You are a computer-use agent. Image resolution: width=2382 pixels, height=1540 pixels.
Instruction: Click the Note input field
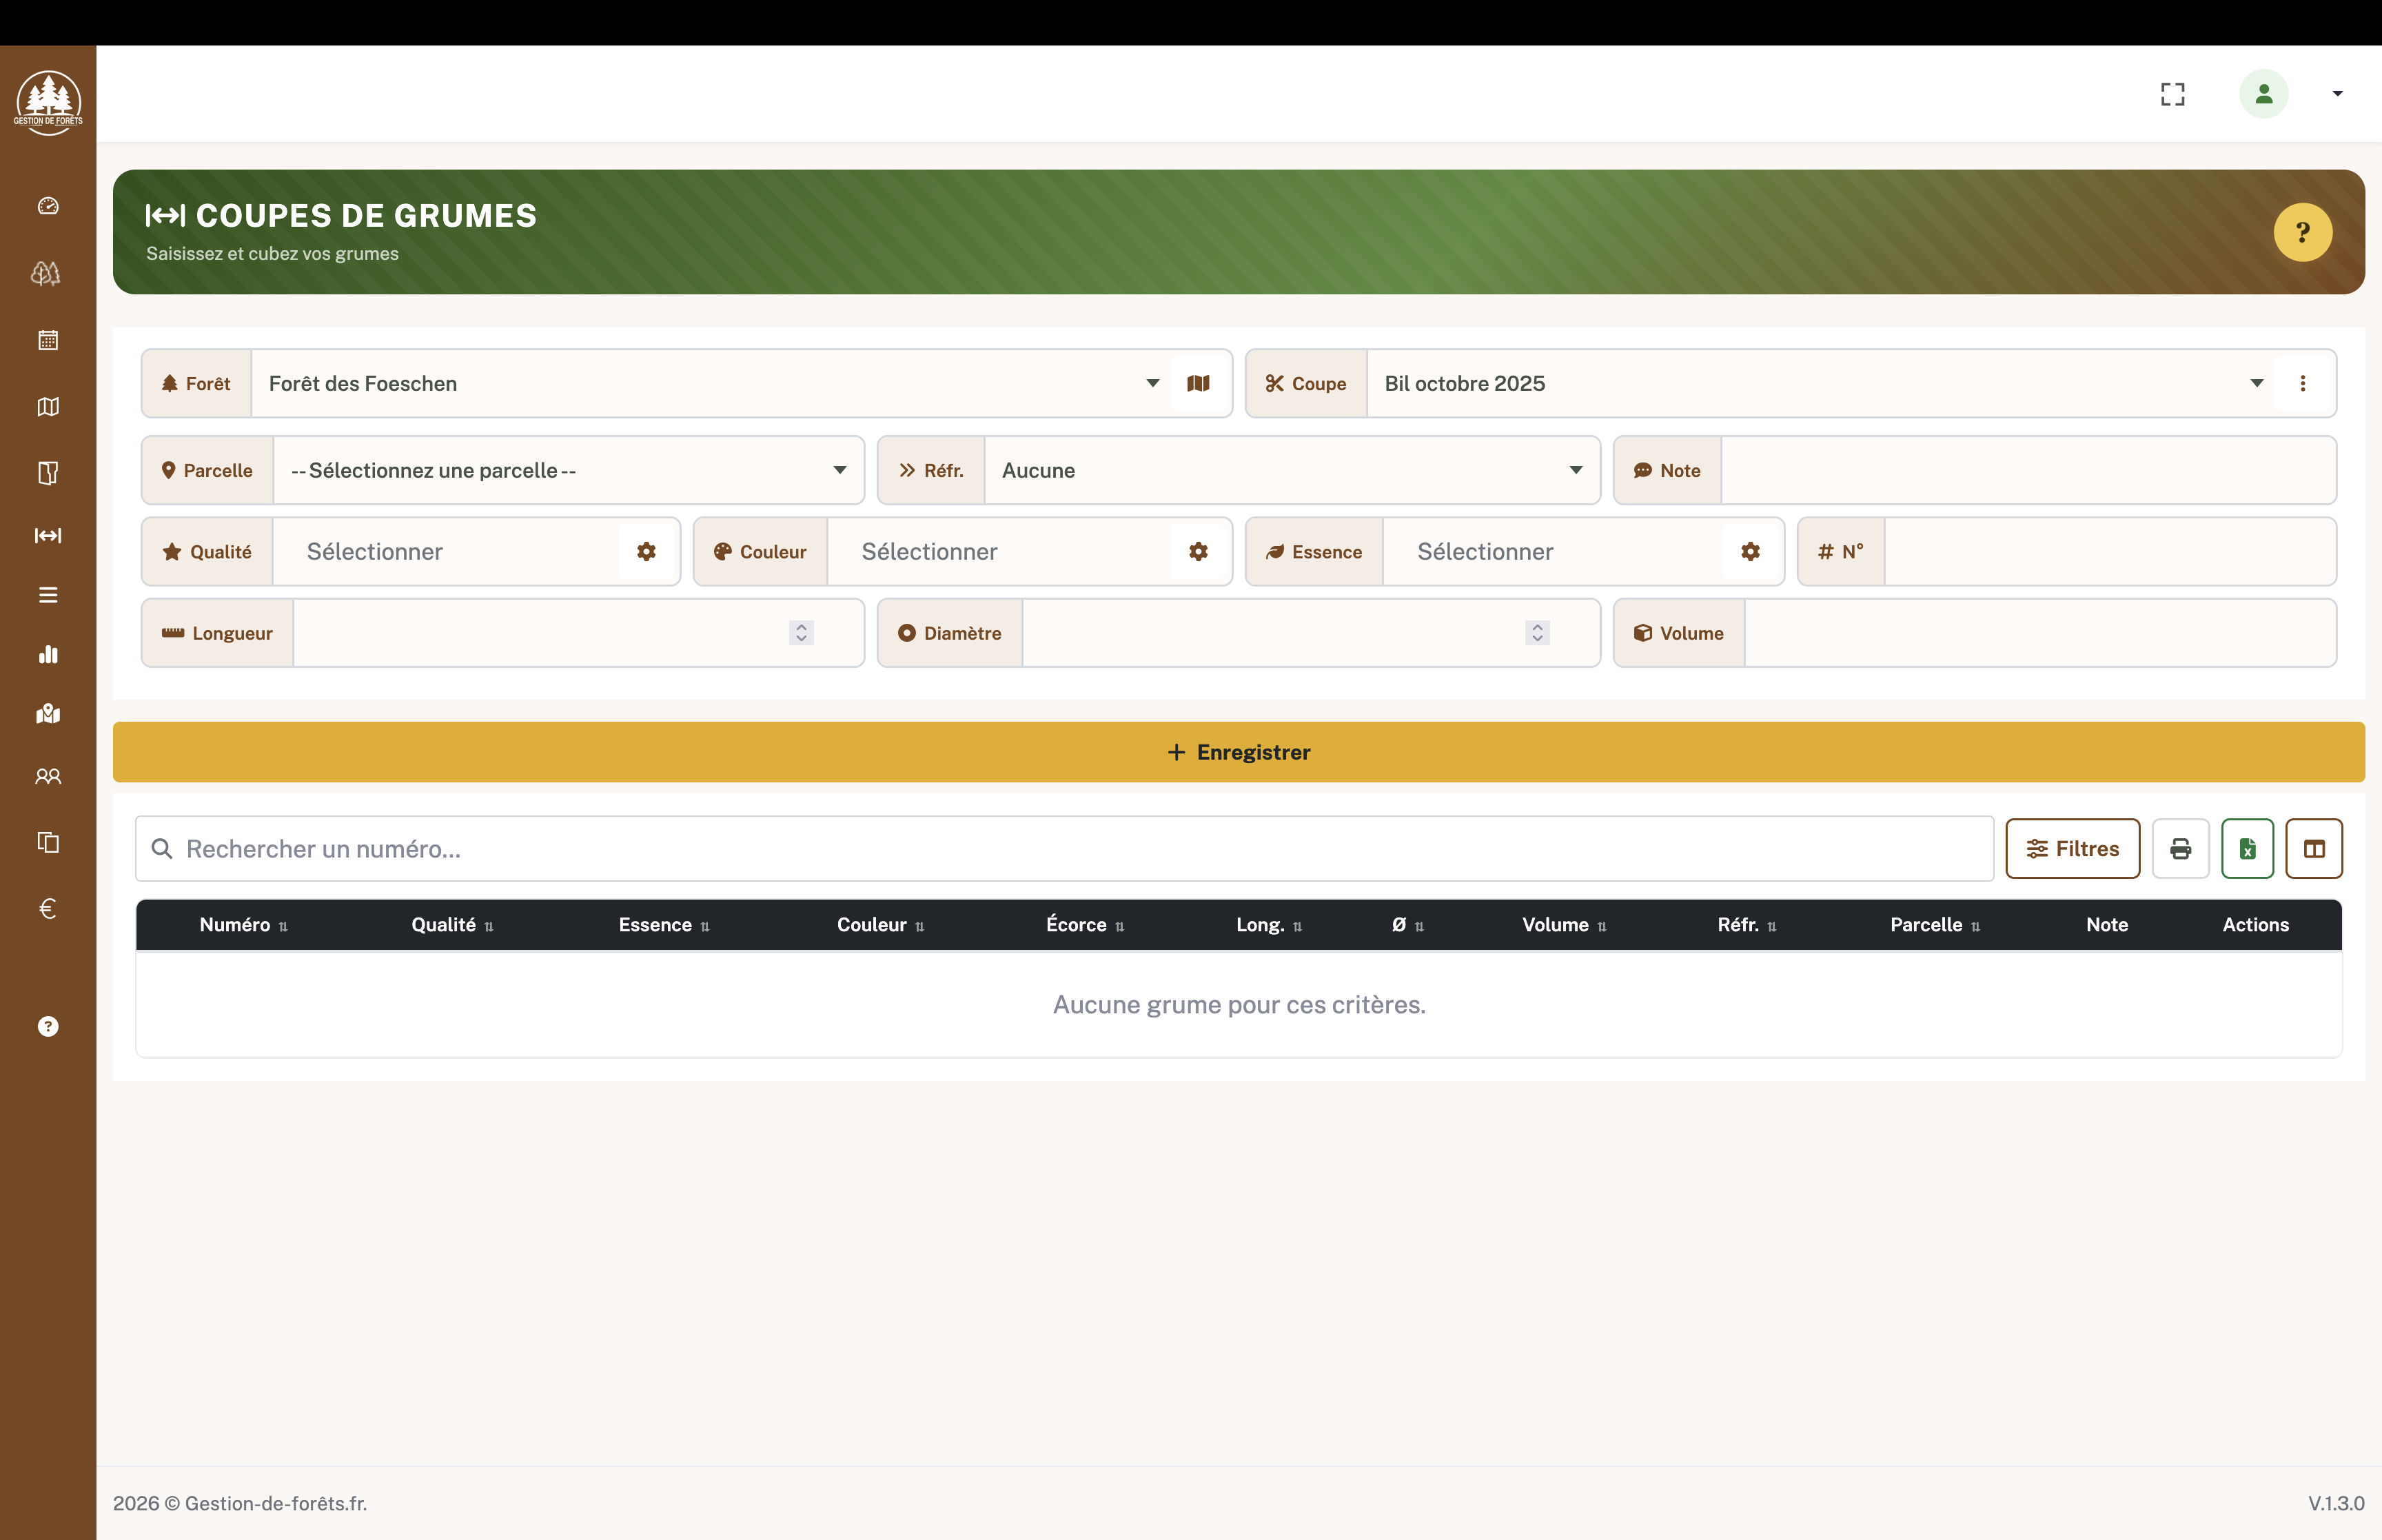tap(2028, 471)
